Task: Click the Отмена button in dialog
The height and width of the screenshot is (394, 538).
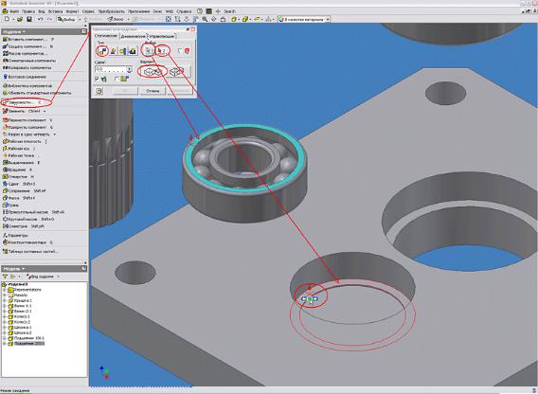Action: pyautogui.click(x=152, y=91)
